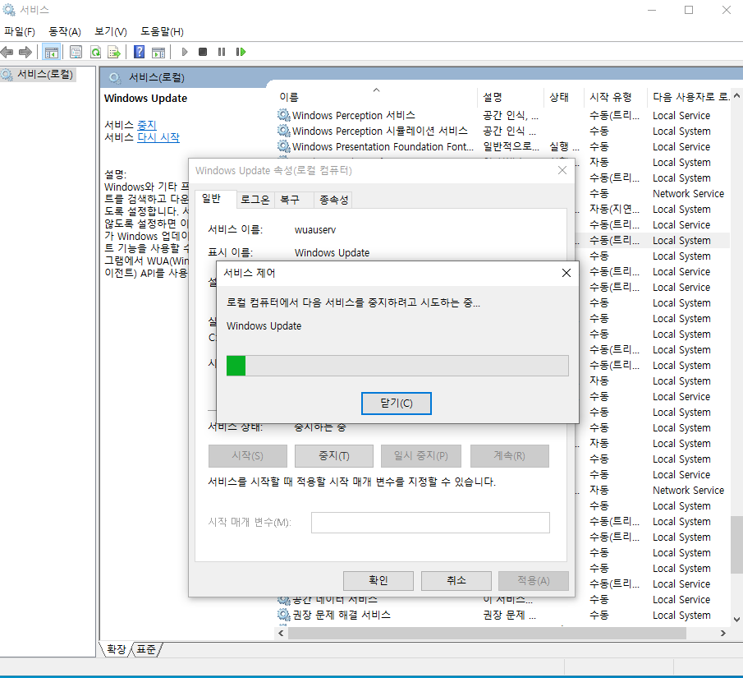The width and height of the screenshot is (743, 678).
Task: Select the 권장 문제 해결 서비스 row name
Action: [x=342, y=616]
